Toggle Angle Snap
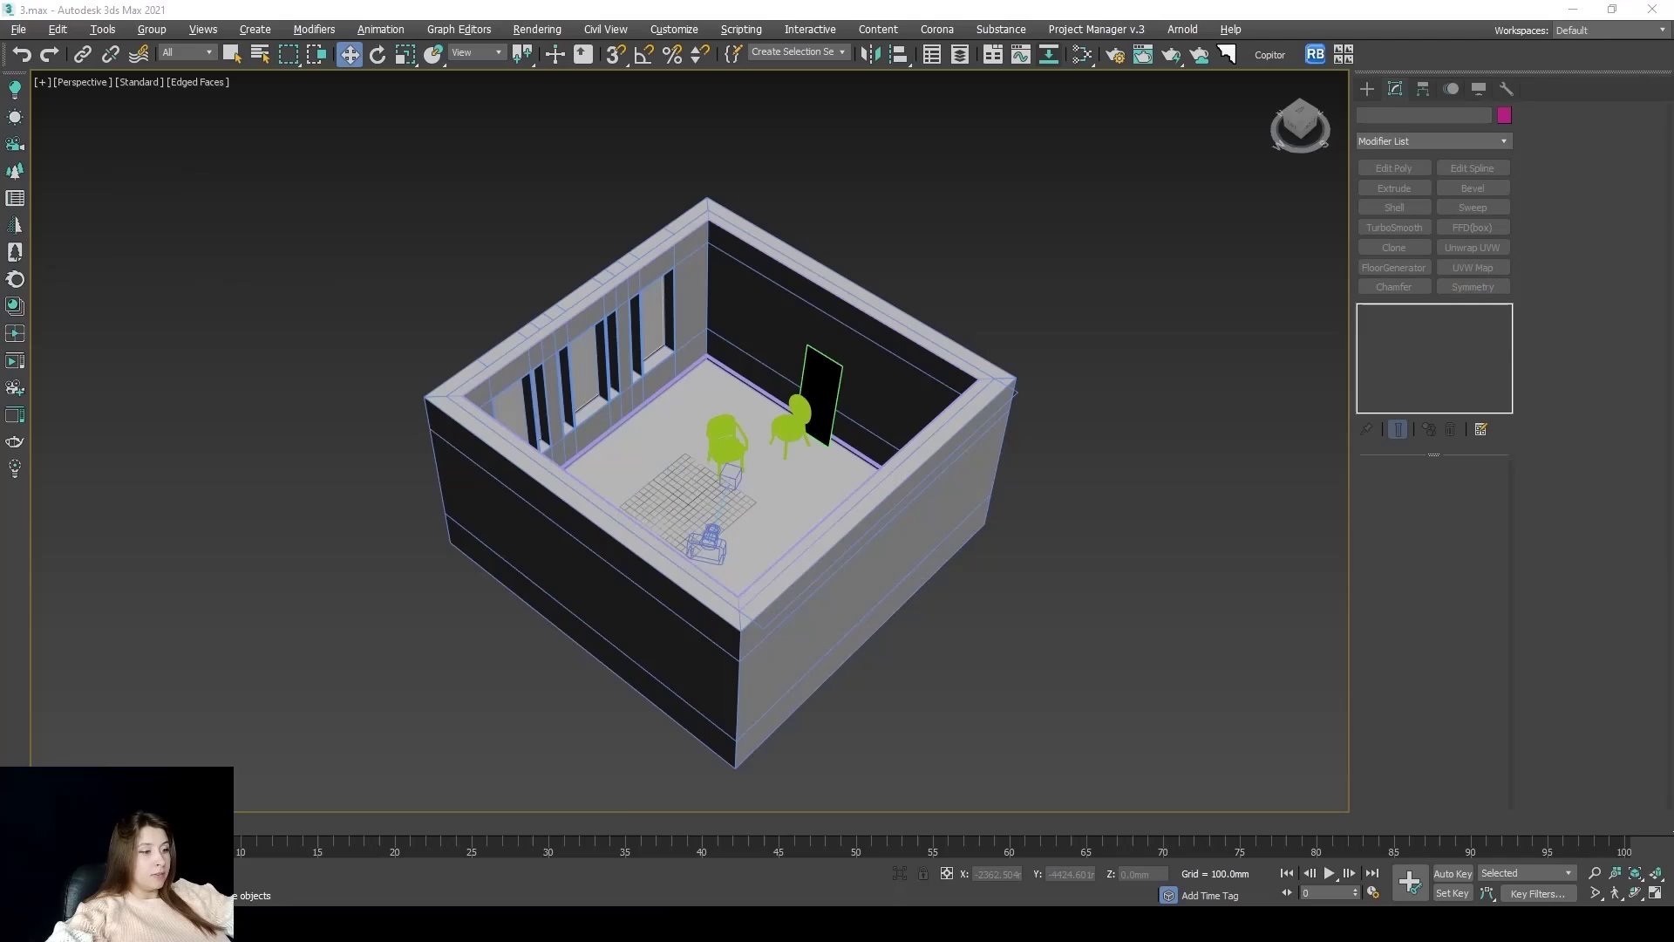 pyautogui.click(x=643, y=55)
